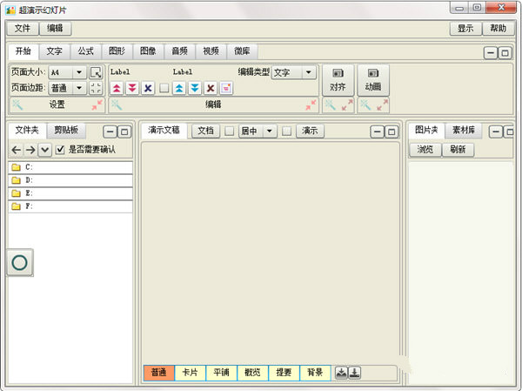This screenshot has width=522, height=391.
Task: Click the pink move-up arrow icon
Action: [117, 88]
